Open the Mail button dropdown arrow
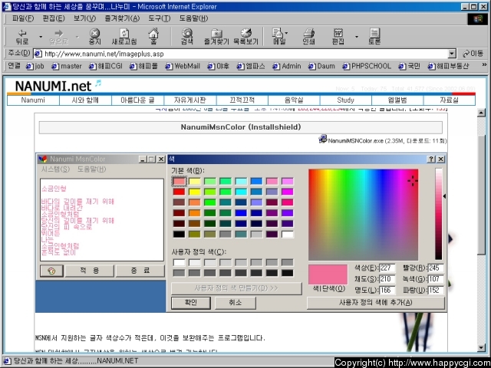 click(286, 32)
